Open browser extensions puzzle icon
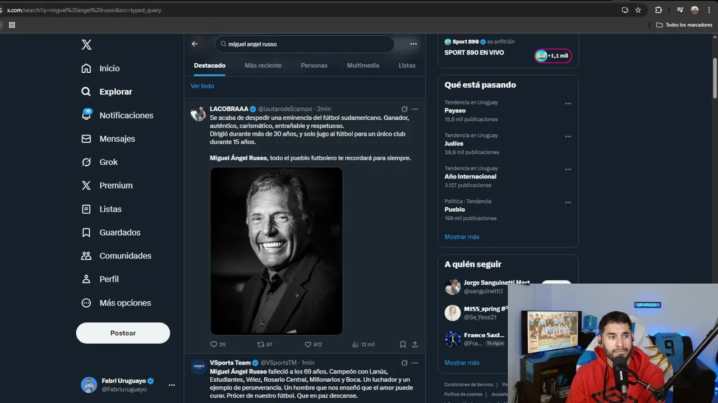The height and width of the screenshot is (403, 718). click(659, 10)
